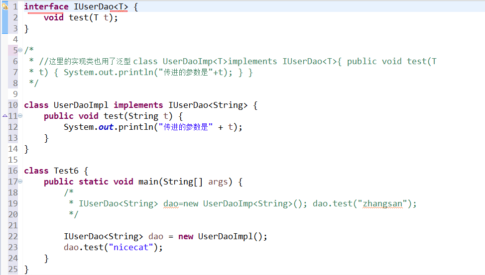Click 'UserDaoImp<T>implements' in the line 6 comment
The image size is (485, 275).
(220, 62)
